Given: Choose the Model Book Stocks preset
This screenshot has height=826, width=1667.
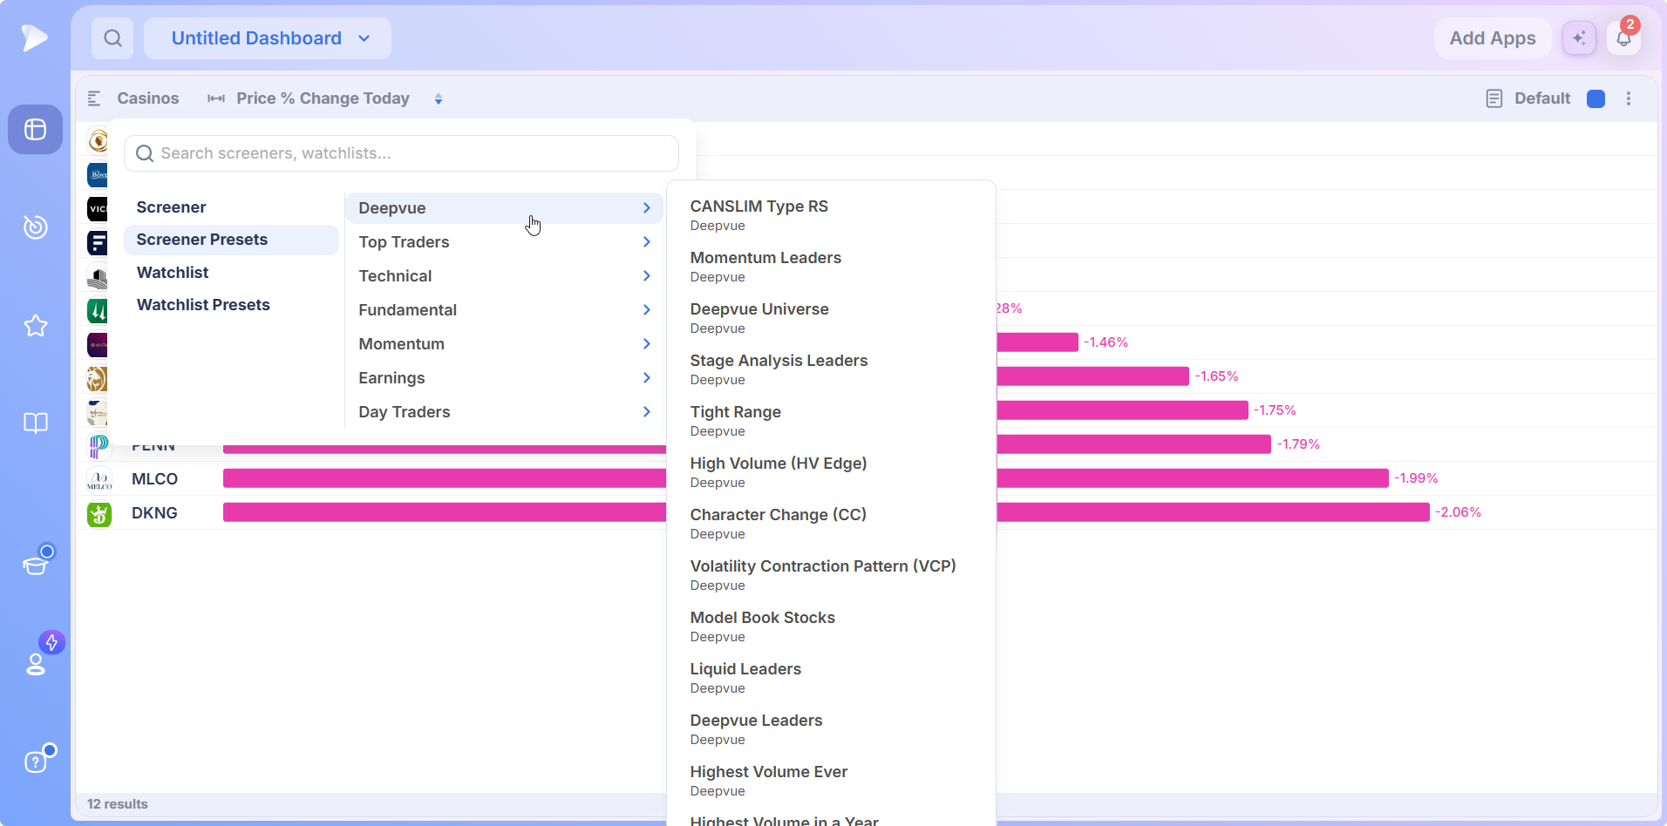Looking at the screenshot, I should 831,626.
